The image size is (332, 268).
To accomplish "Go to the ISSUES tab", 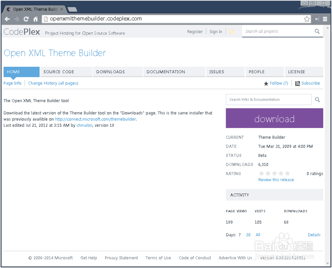I will [x=225, y=72].
